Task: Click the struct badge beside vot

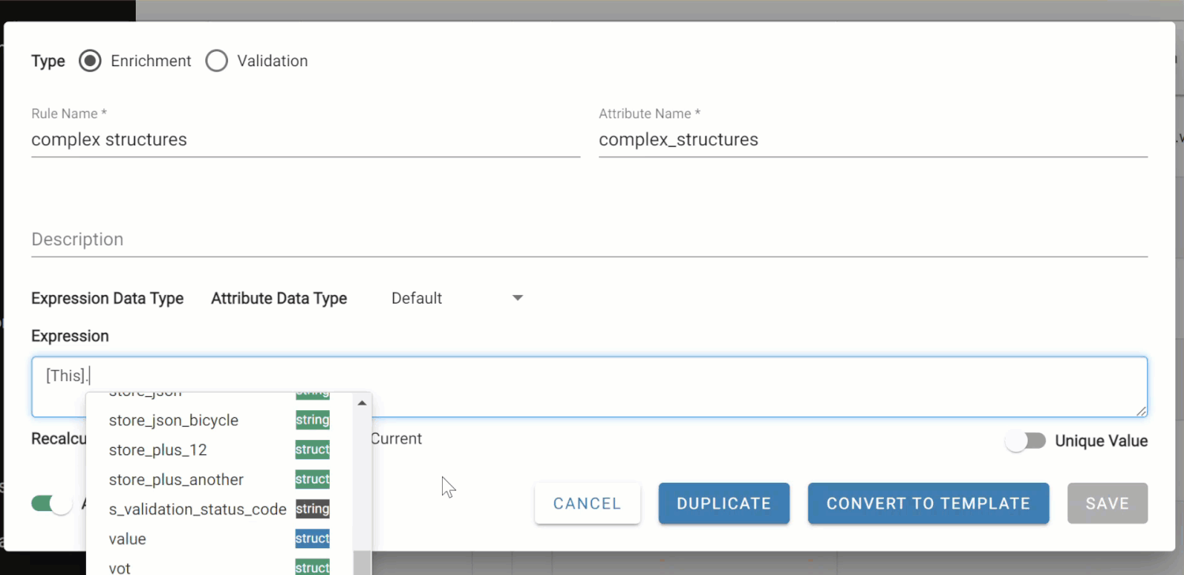Action: (x=312, y=567)
